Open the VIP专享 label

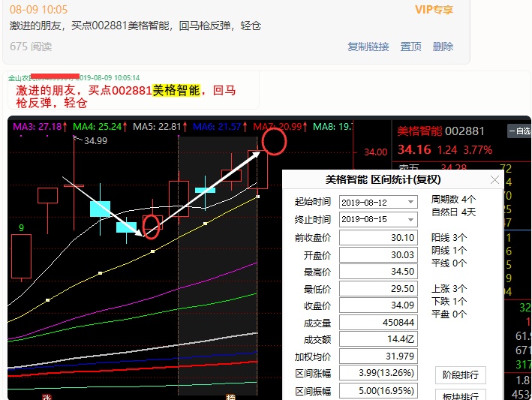tap(434, 10)
